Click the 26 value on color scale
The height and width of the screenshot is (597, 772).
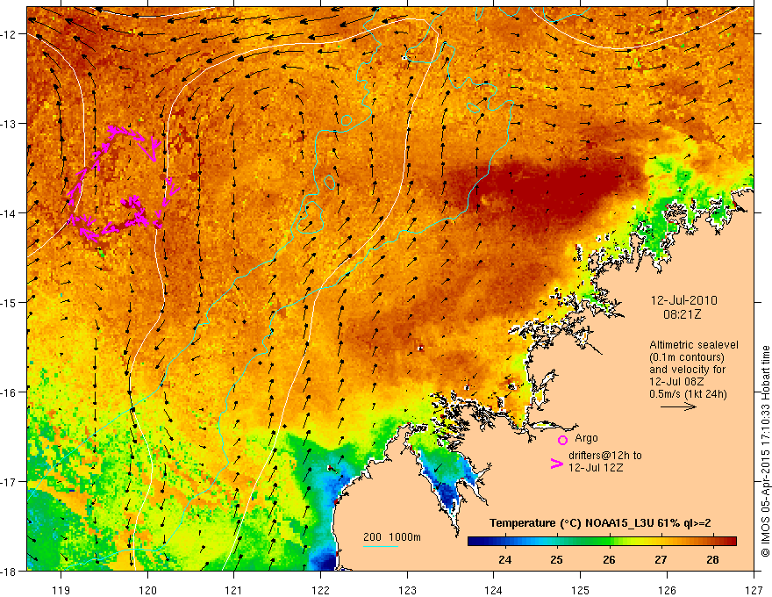click(x=609, y=559)
